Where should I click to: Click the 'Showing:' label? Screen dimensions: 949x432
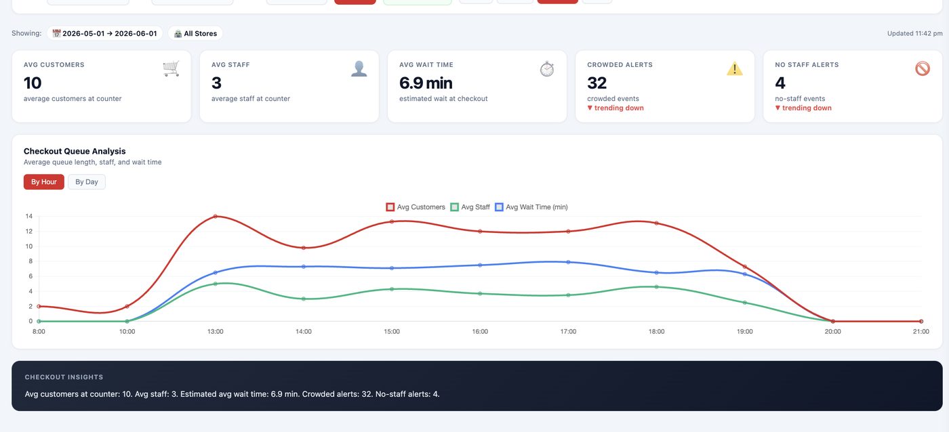pos(26,33)
